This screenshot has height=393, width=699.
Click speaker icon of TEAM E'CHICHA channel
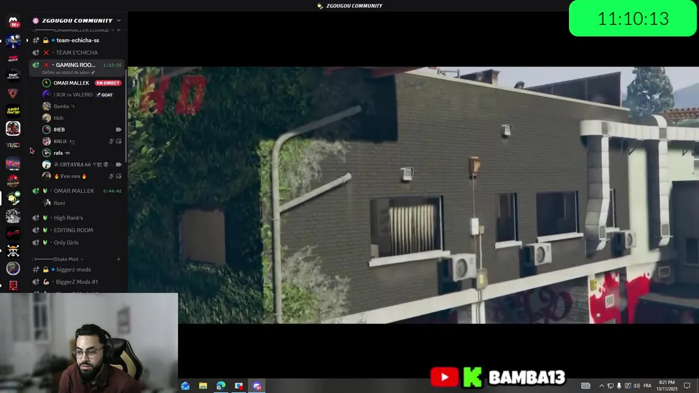(x=36, y=52)
